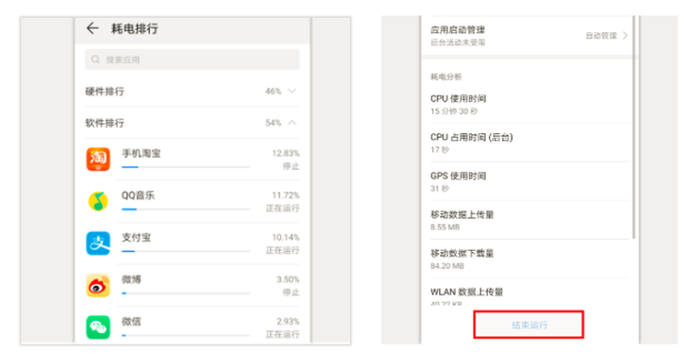Viewport: 689px width, 353px height.
Task: Open the 手机淘宝 app icon
Action: pyautogui.click(x=98, y=160)
